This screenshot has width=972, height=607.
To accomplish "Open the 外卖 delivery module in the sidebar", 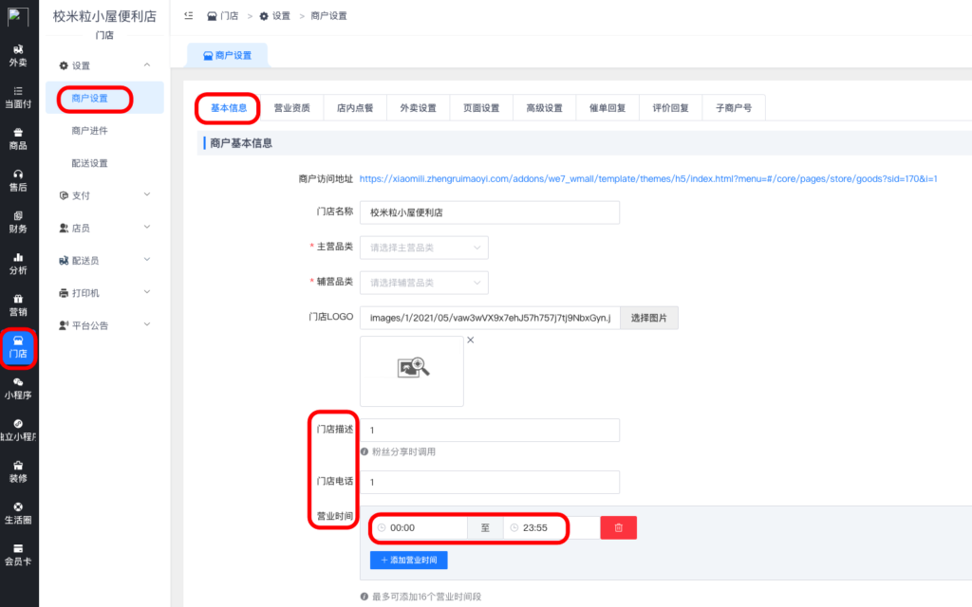I will point(19,54).
